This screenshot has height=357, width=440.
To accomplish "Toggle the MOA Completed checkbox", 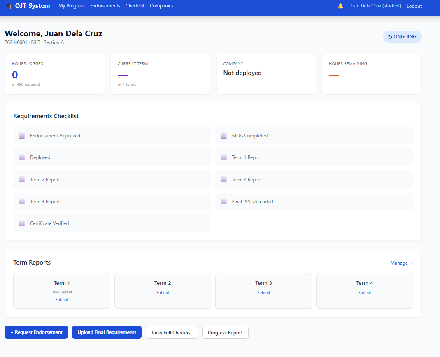I will point(223,136).
